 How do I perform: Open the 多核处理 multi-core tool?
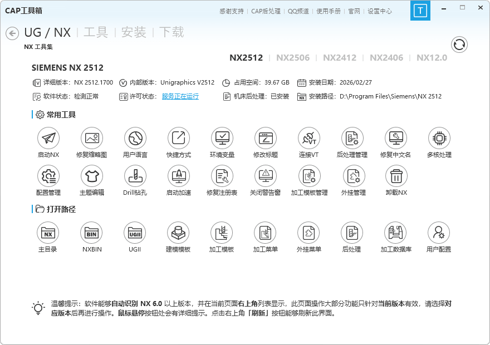click(x=439, y=138)
